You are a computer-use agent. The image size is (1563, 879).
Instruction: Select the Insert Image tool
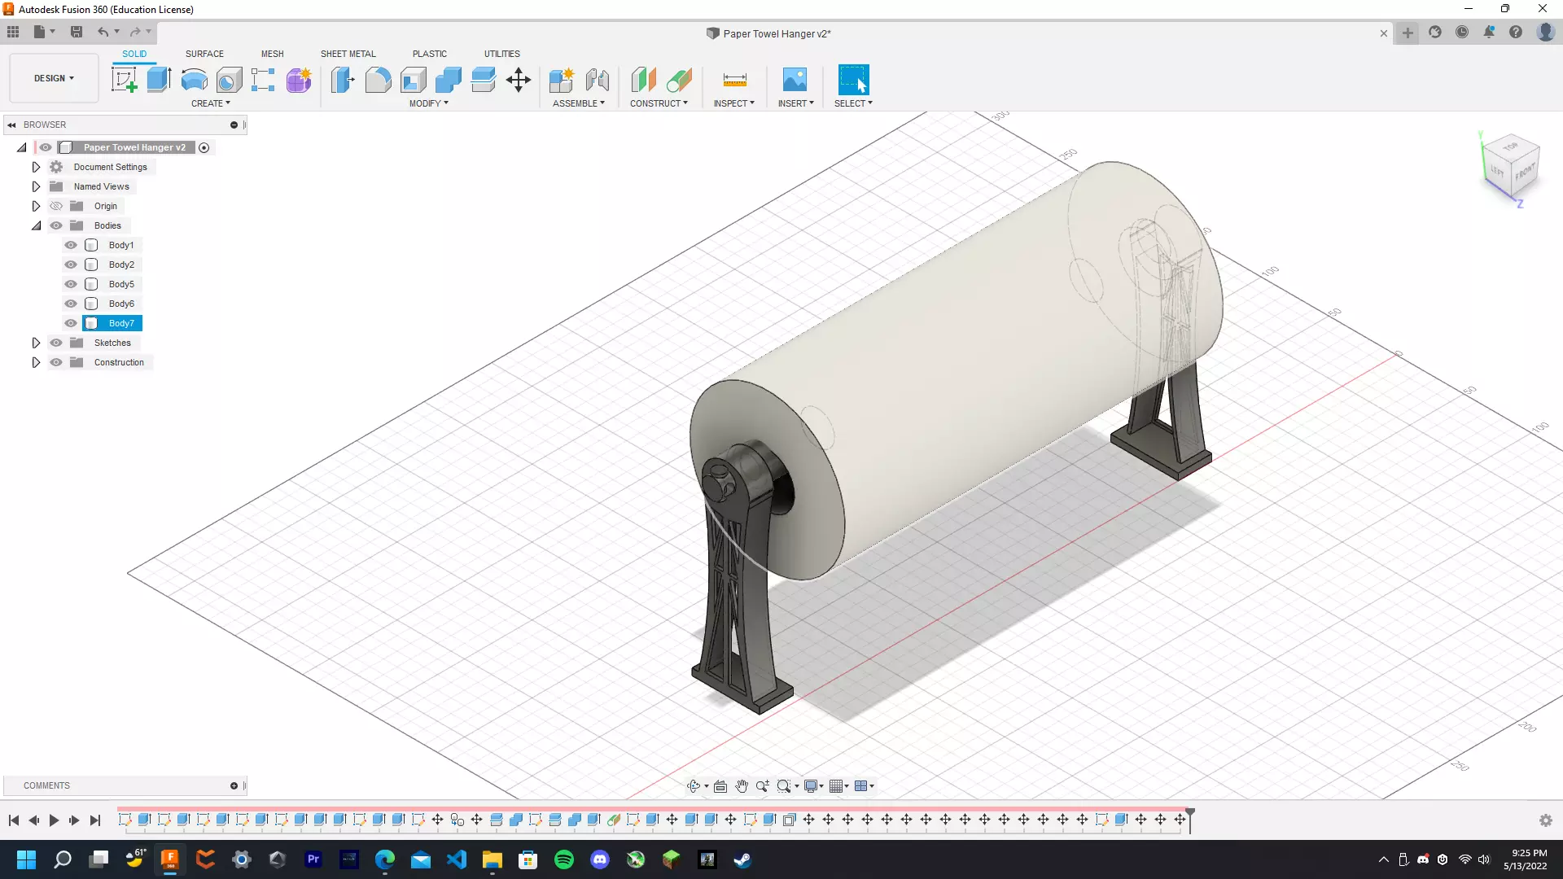coord(795,80)
